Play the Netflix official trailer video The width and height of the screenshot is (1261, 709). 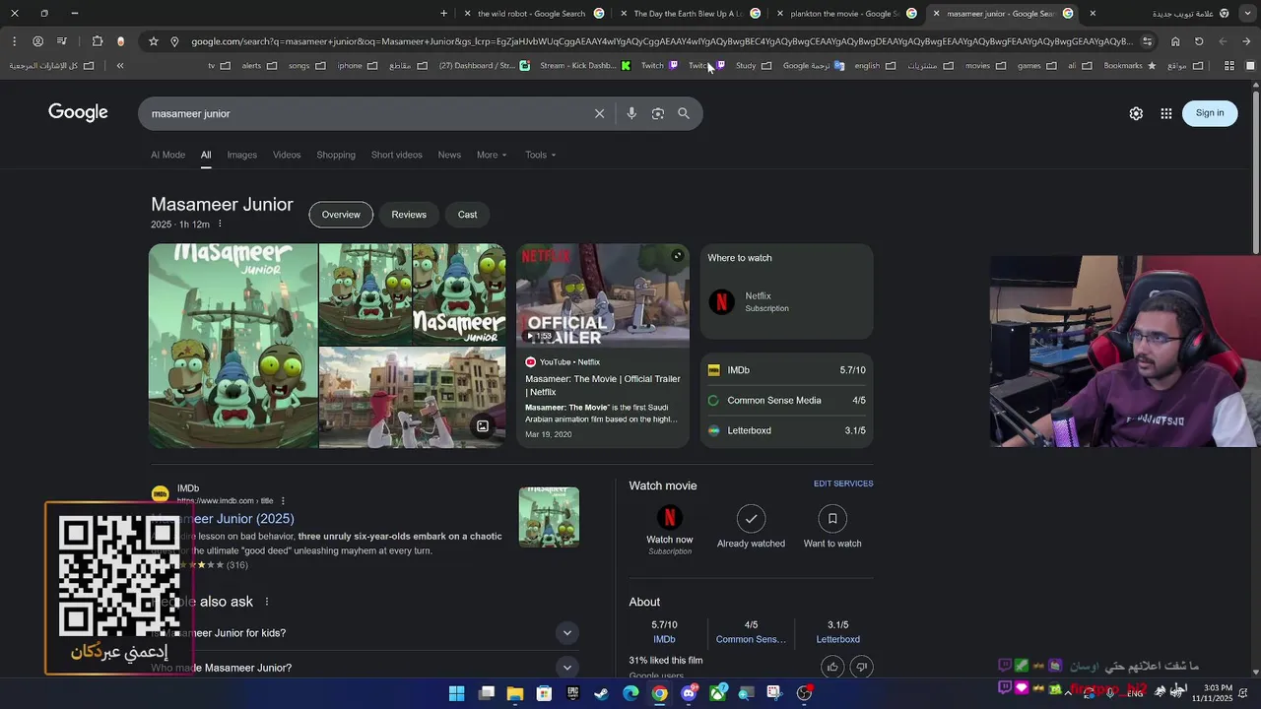603,295
